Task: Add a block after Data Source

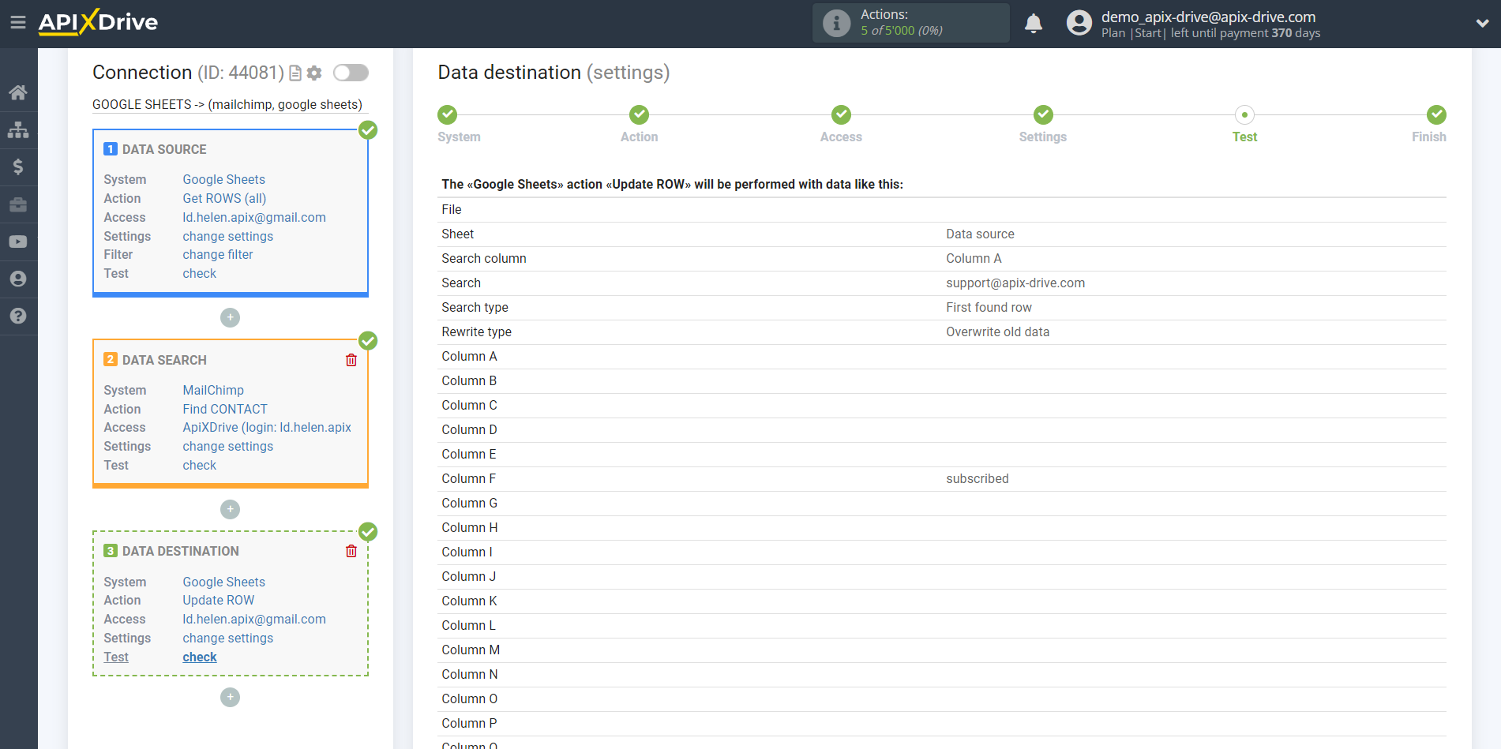Action: 230,317
